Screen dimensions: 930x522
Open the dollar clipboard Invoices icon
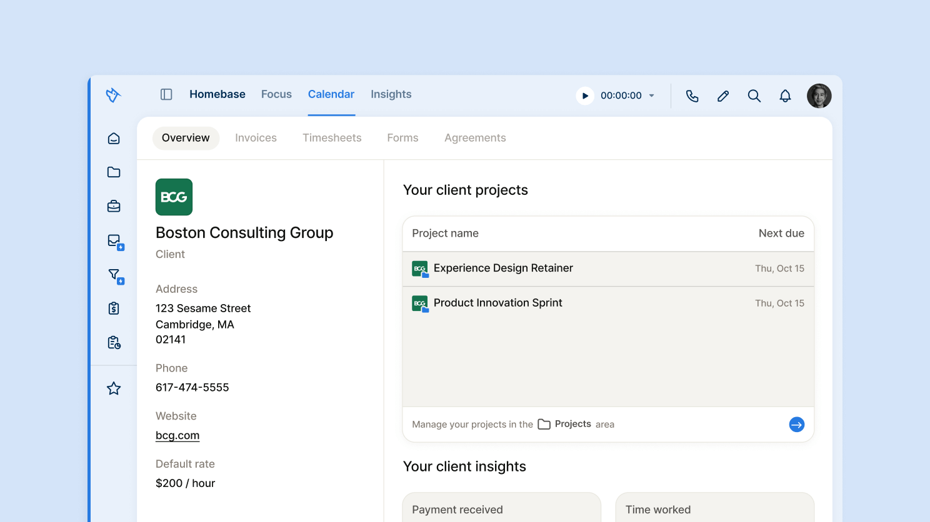(114, 308)
